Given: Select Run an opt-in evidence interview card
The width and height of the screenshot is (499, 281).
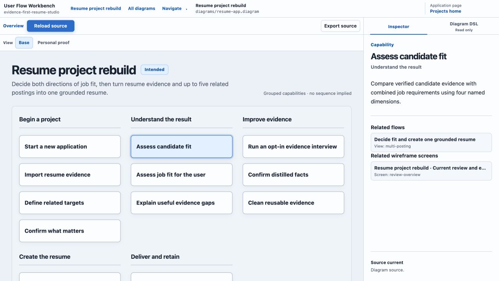Looking at the screenshot, I should pyautogui.click(x=293, y=147).
